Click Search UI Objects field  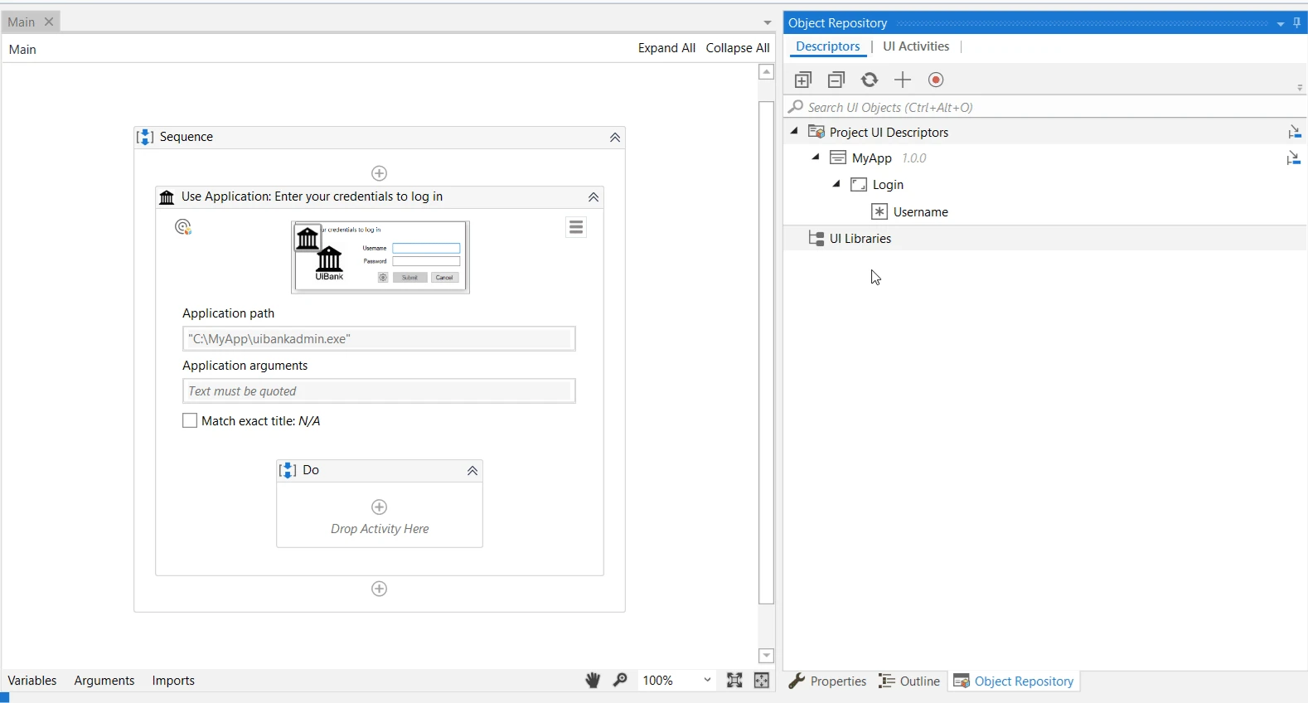click(1044, 107)
